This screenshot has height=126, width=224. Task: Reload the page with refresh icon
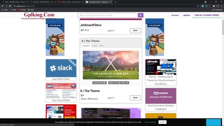click(x=10, y=6)
